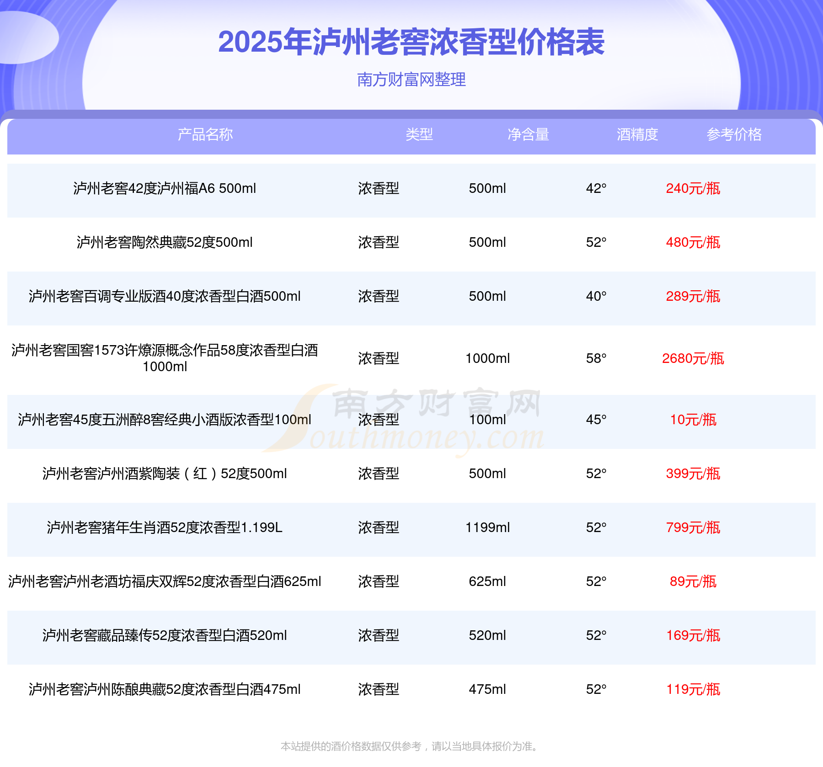The width and height of the screenshot is (823, 767).
Task: Select product name 泸州老窖泸州酒紫陶装（红）52度500ml
Action: click(x=165, y=474)
